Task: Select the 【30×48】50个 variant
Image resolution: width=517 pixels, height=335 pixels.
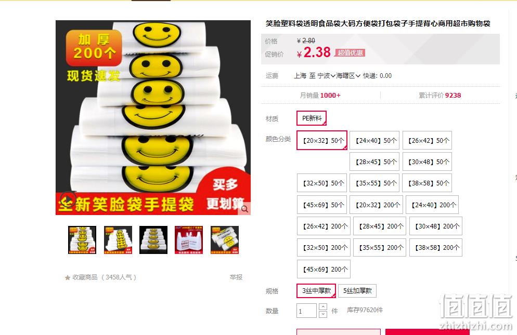Action: click(x=428, y=162)
